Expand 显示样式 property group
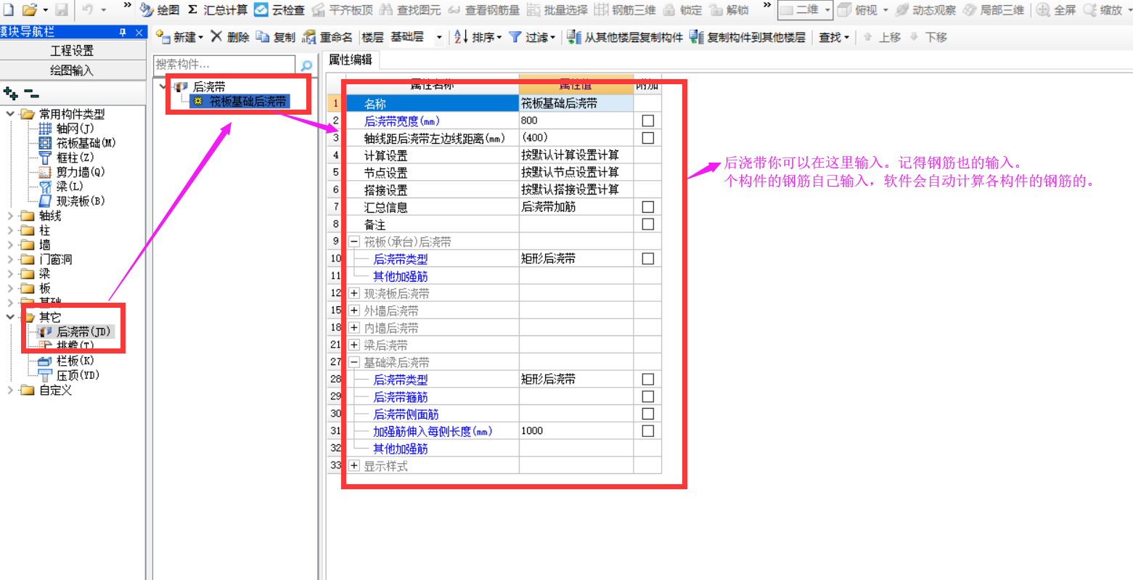Image resolution: width=1133 pixels, height=580 pixels. click(x=354, y=466)
